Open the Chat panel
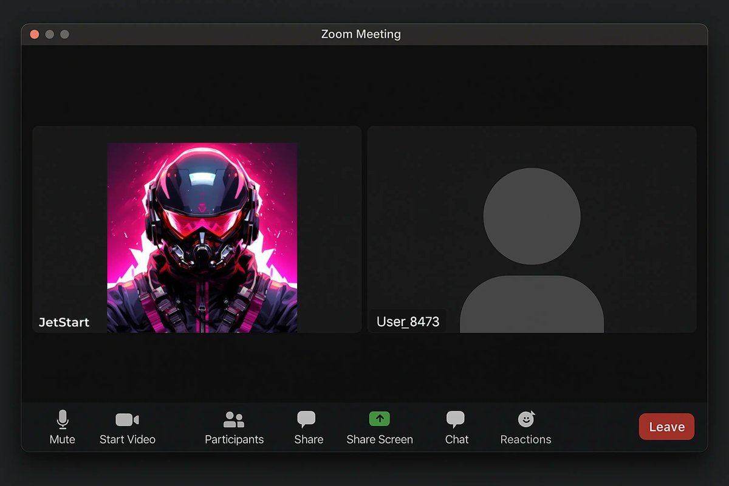The height and width of the screenshot is (486, 729). click(456, 428)
